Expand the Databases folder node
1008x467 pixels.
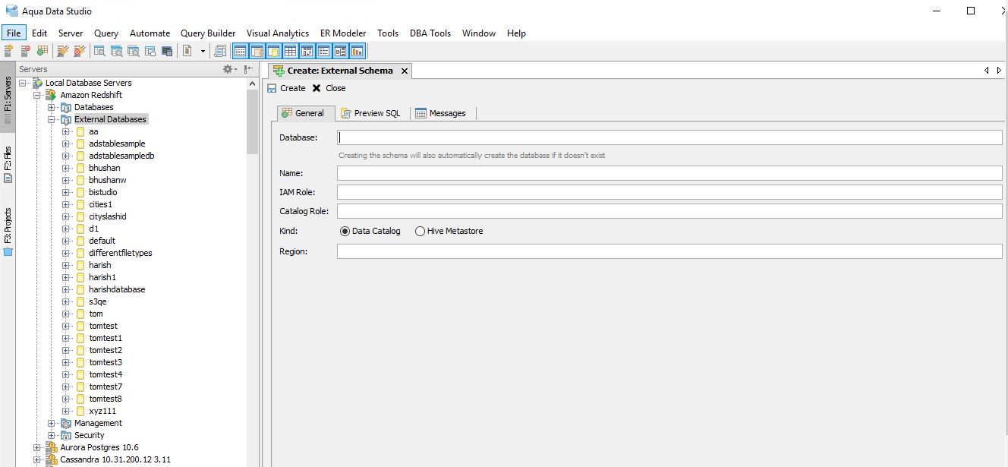tap(51, 107)
